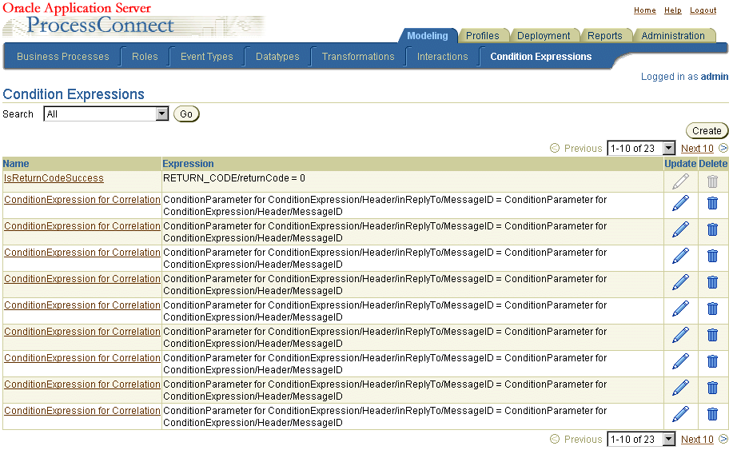The width and height of the screenshot is (729, 454).
Task: Click the Name column header
Action: coord(16,164)
